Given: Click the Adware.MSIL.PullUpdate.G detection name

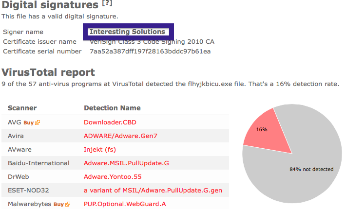Looking at the screenshot, I should (126, 163).
